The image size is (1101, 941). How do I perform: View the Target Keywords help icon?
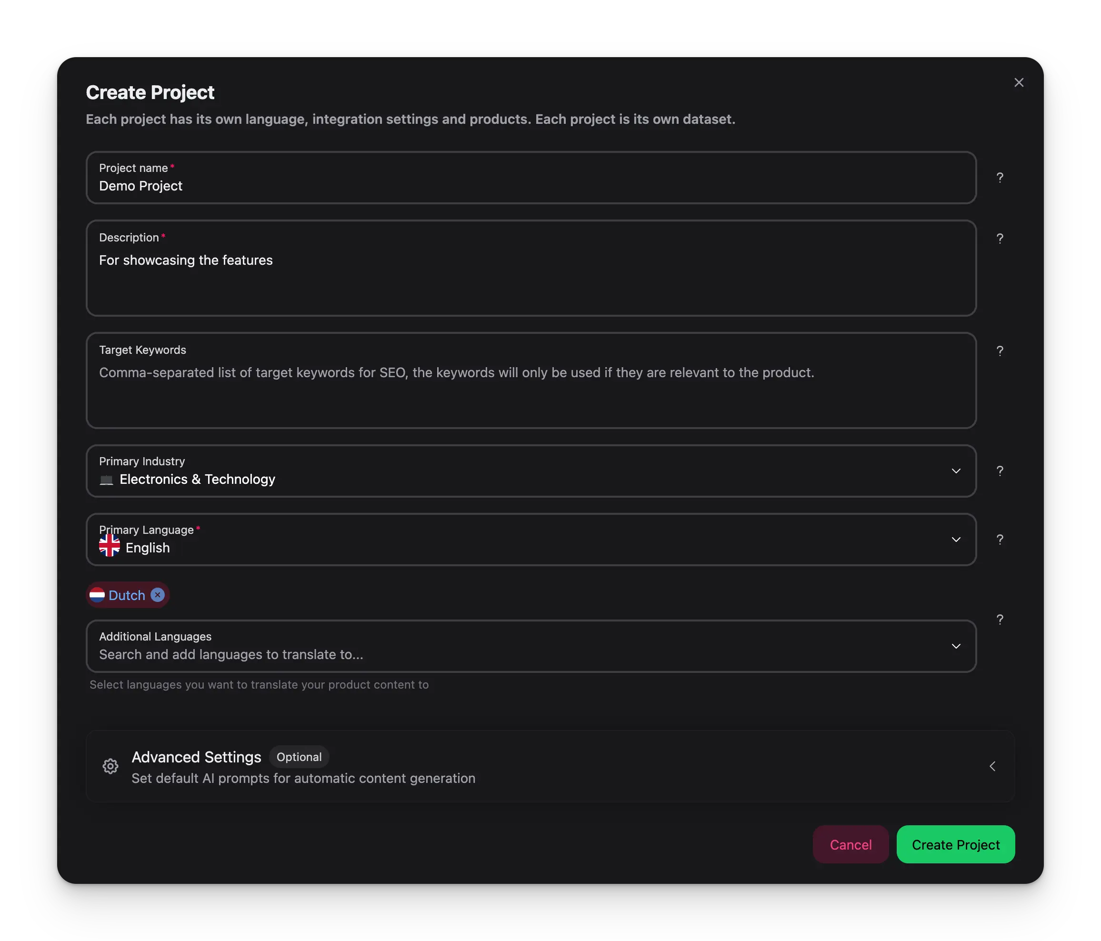point(1001,350)
